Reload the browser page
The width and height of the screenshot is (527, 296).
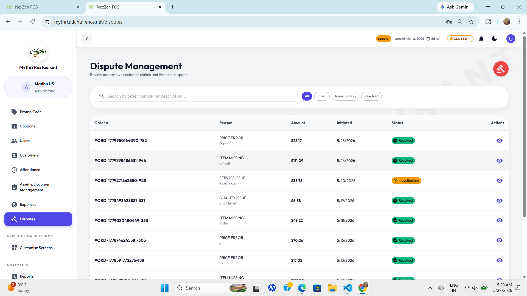tap(32, 22)
